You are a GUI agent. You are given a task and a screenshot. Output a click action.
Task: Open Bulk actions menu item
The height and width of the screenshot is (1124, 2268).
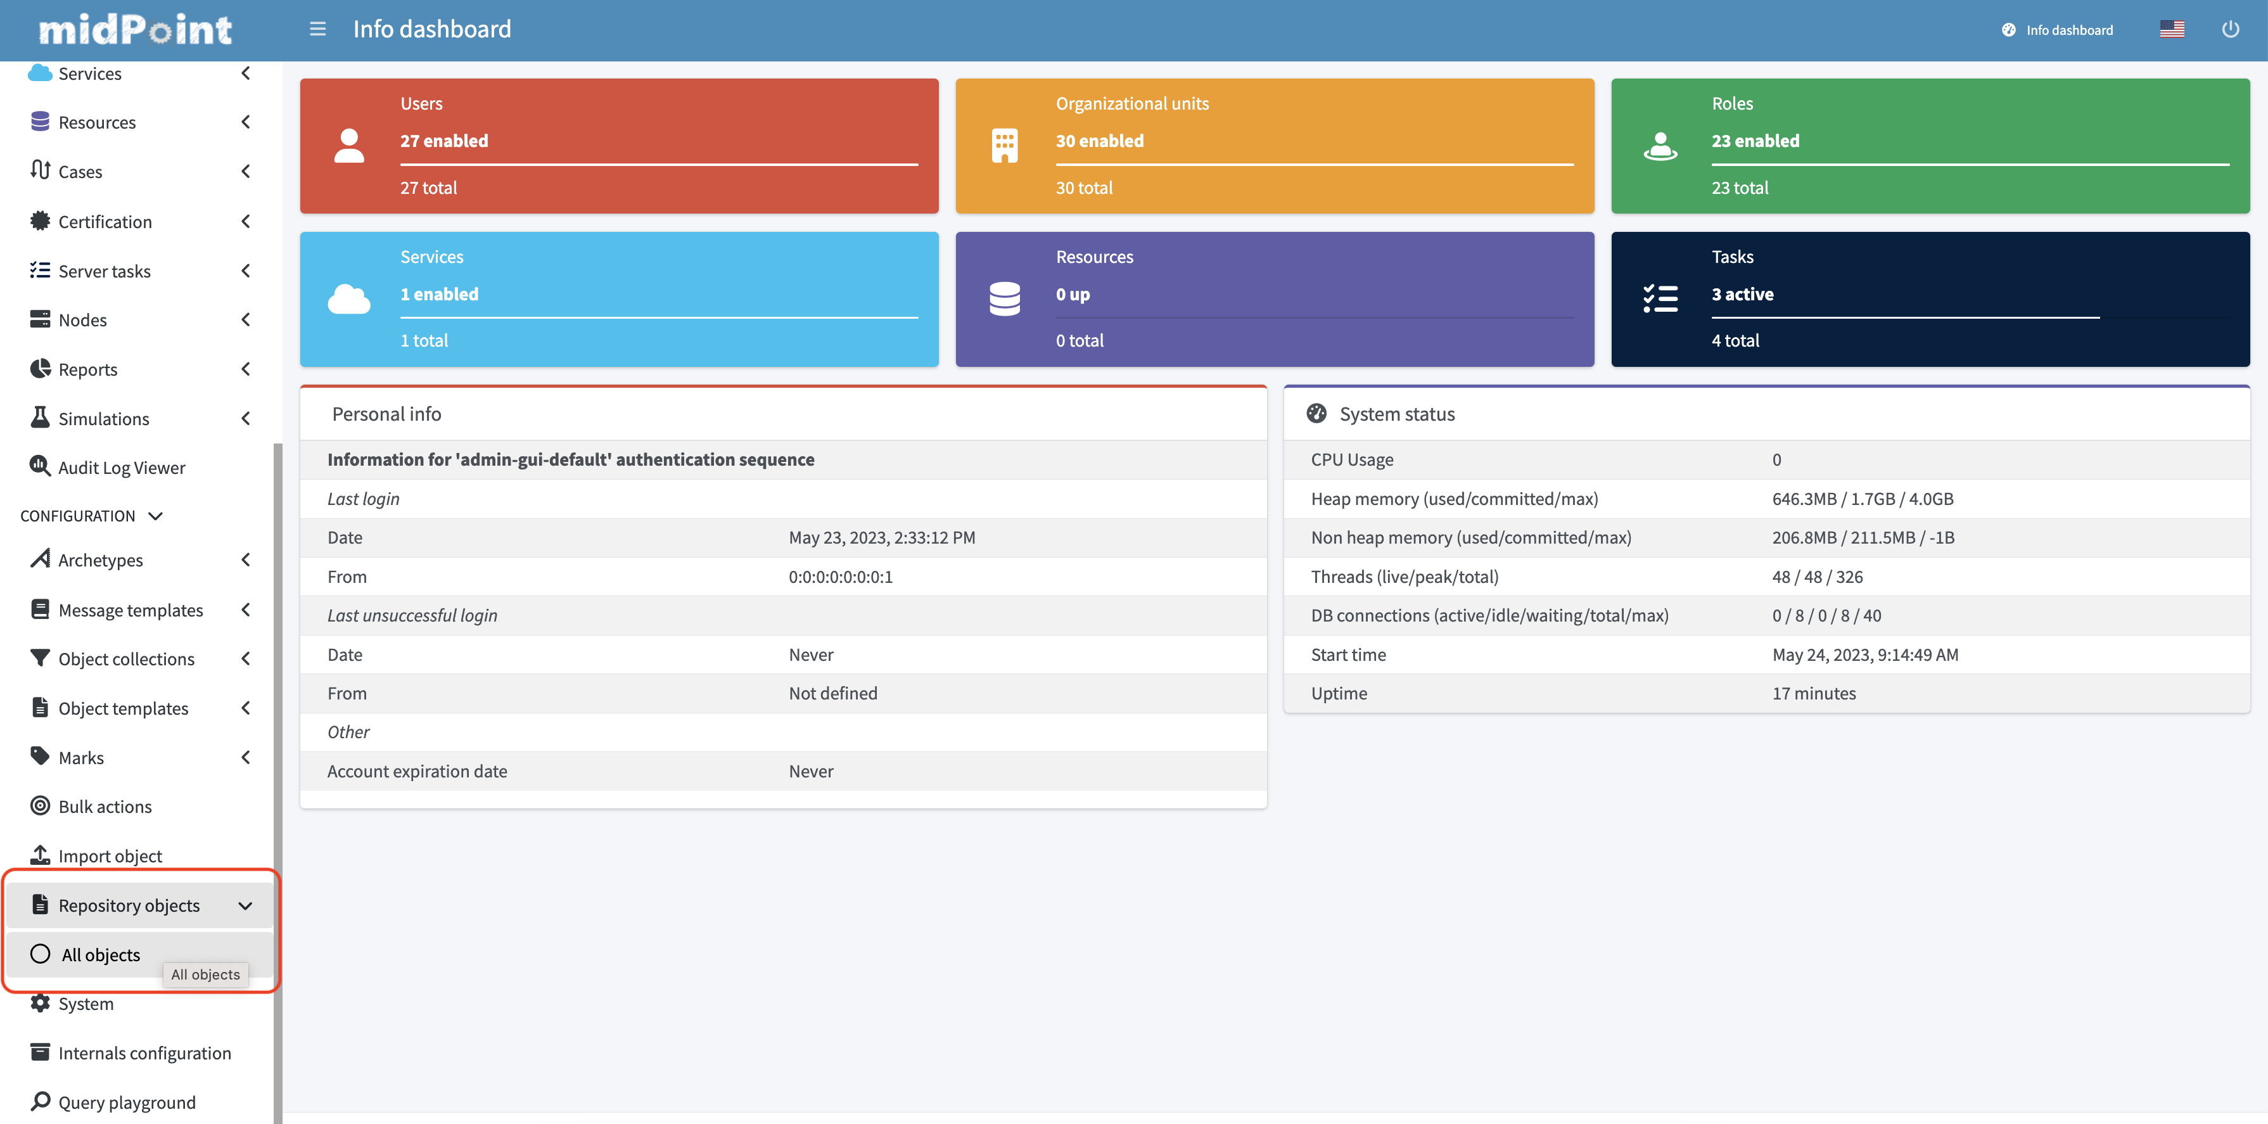click(105, 807)
